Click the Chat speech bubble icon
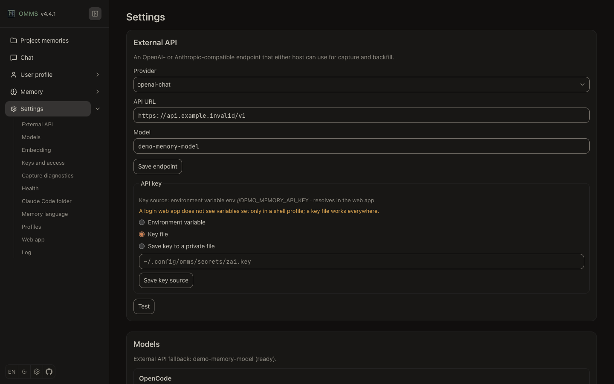Viewport: 614px width, 384px height. pyautogui.click(x=14, y=58)
